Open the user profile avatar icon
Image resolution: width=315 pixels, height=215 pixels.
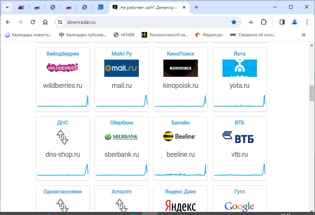point(295,22)
